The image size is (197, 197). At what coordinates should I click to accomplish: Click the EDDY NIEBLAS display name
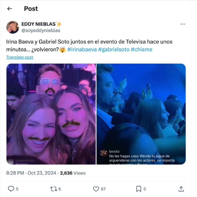coord(38,24)
